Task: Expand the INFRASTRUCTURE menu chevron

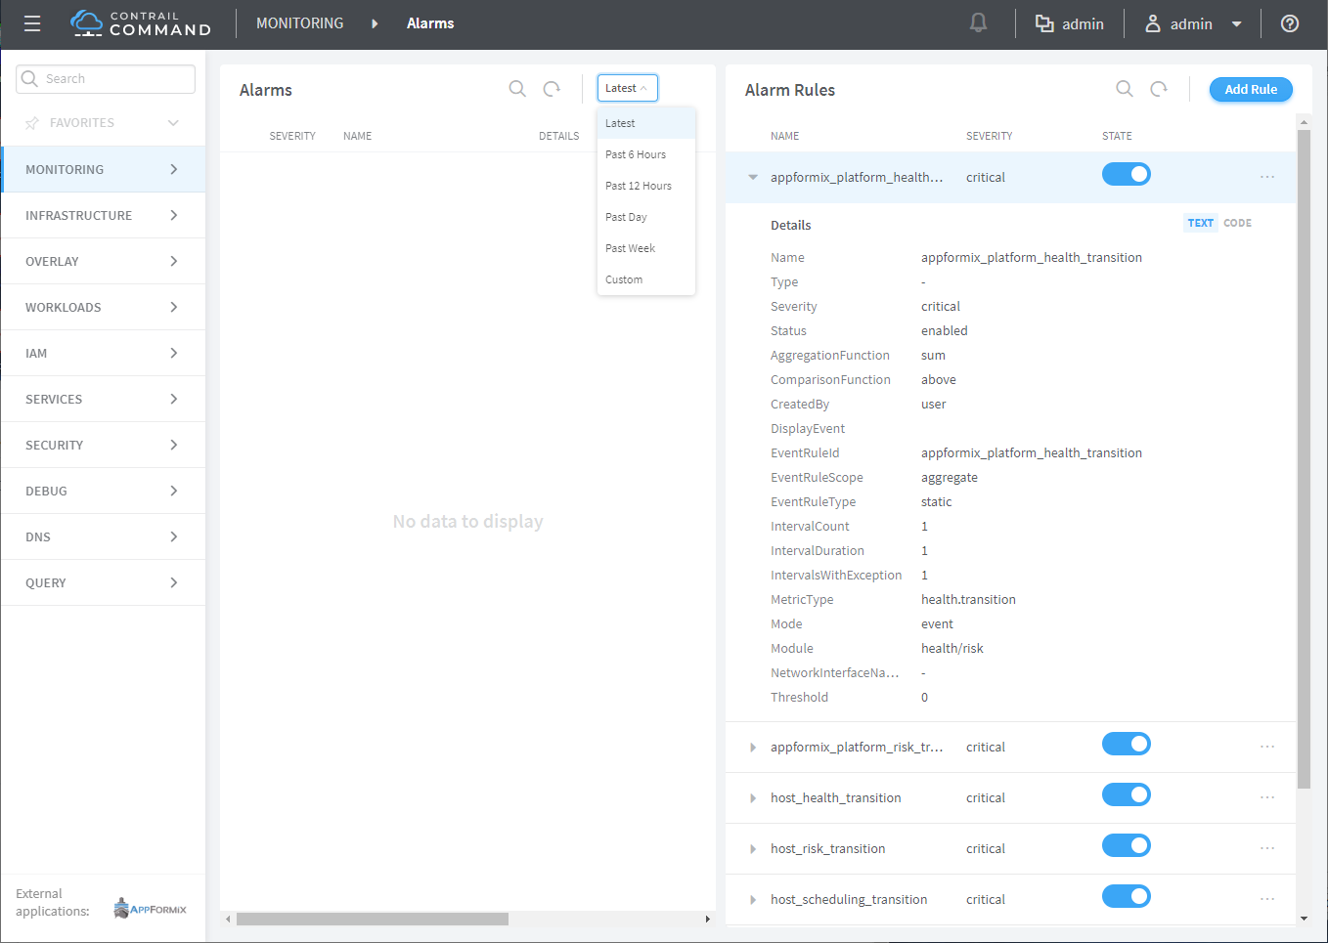Action: (x=174, y=215)
